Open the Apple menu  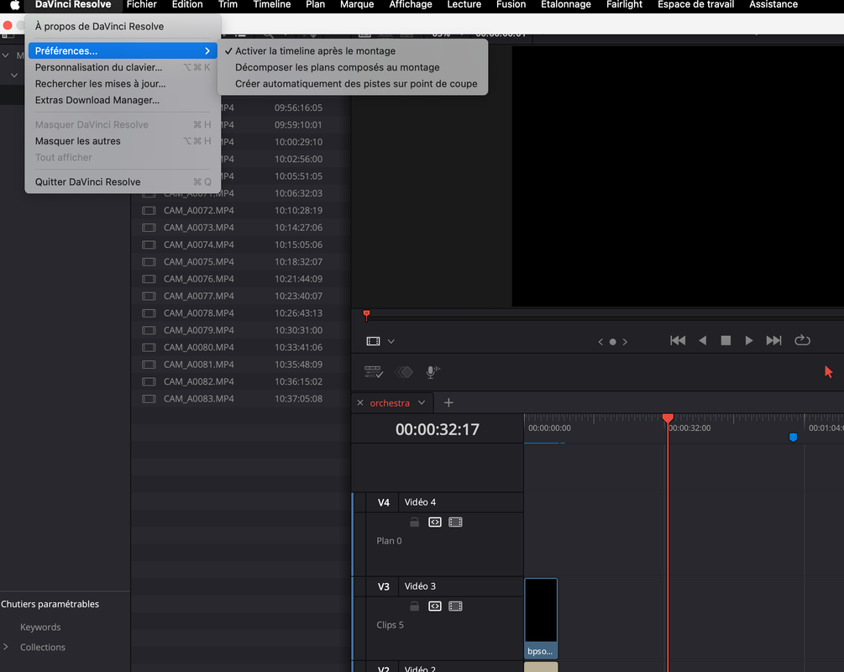pos(15,5)
